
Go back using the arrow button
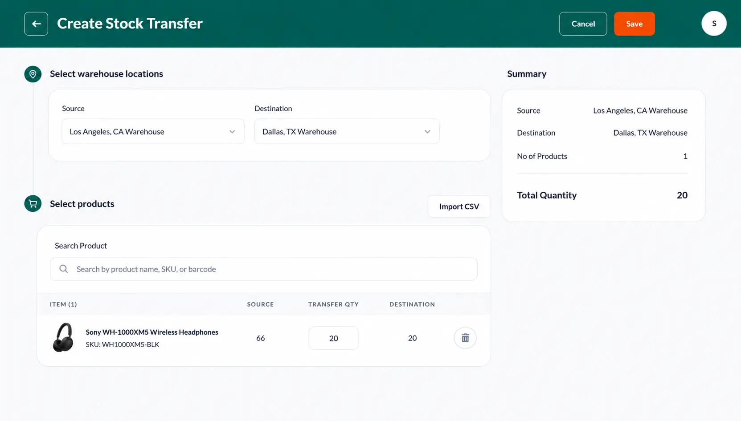point(36,24)
